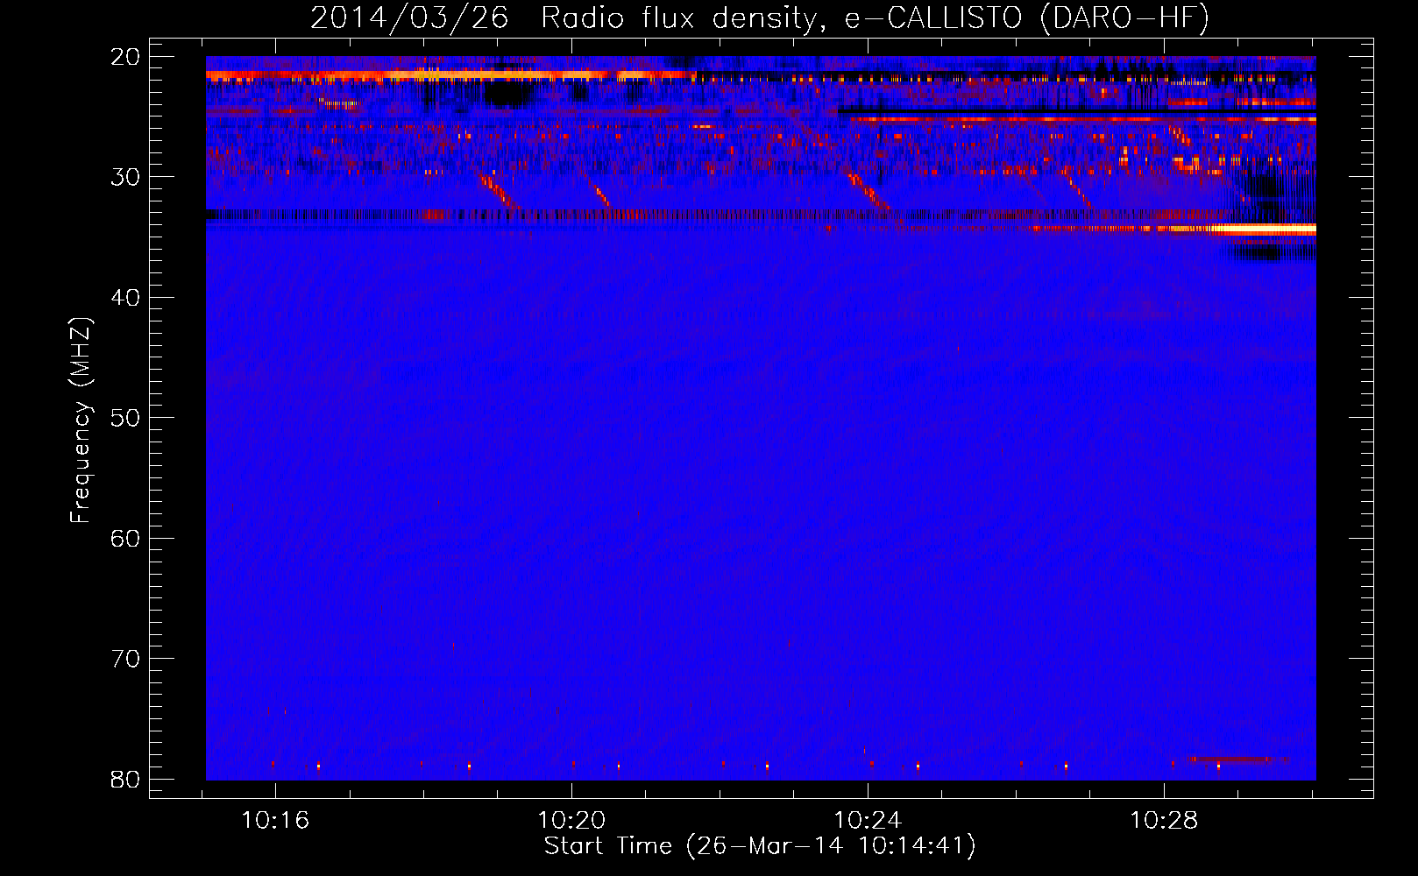Click the "70" frequency tick label
1418x876 pixels.
point(125,659)
